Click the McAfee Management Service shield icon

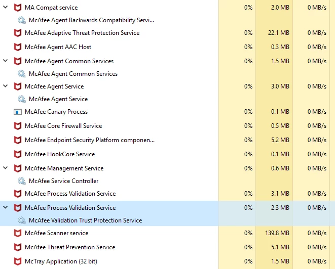point(18,168)
